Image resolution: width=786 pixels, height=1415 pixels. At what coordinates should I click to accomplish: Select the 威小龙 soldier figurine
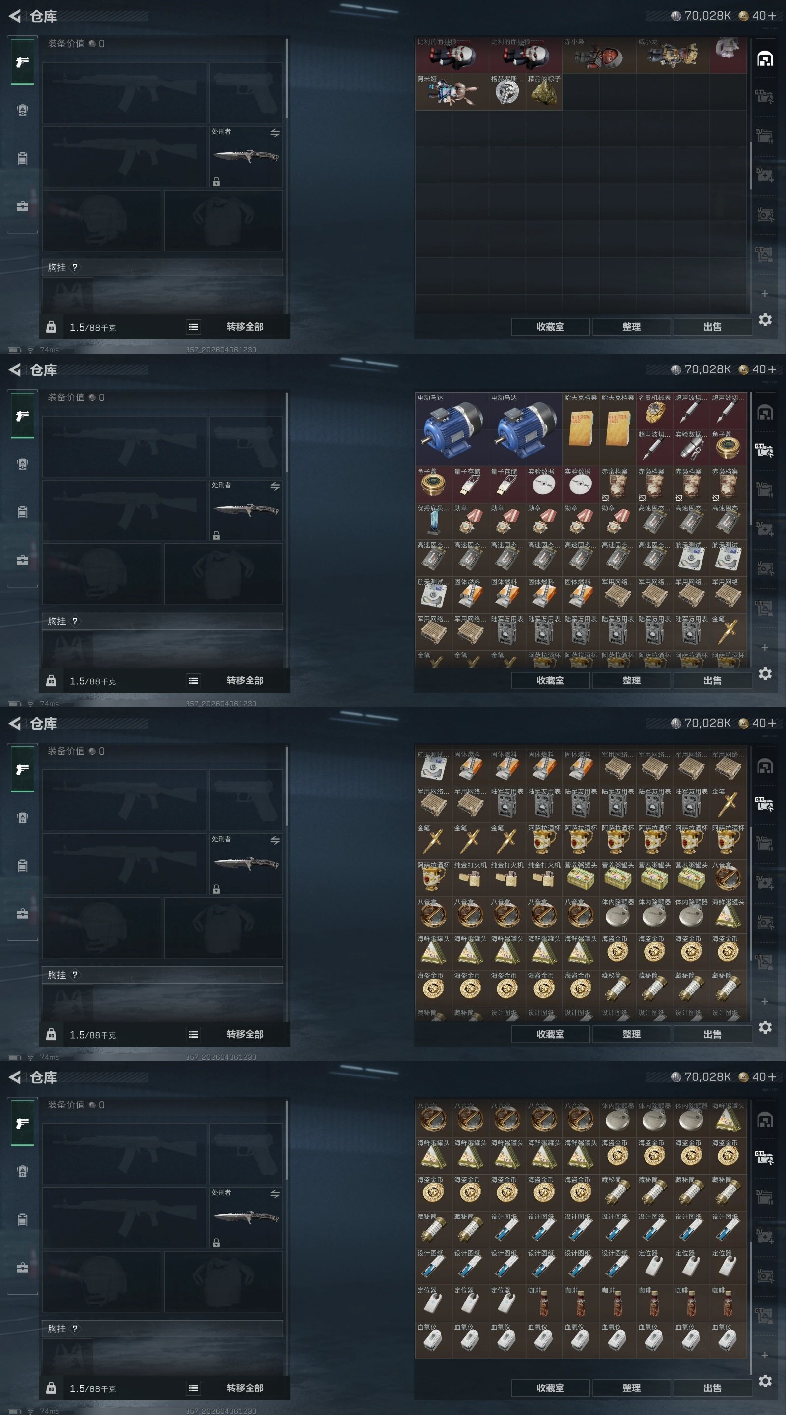(673, 55)
